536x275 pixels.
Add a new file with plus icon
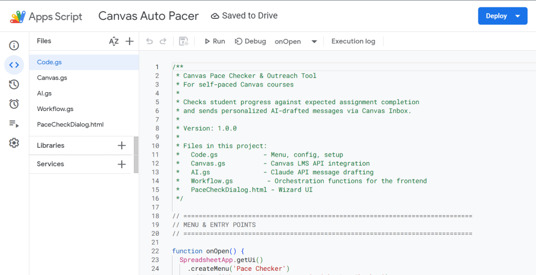[x=130, y=41]
